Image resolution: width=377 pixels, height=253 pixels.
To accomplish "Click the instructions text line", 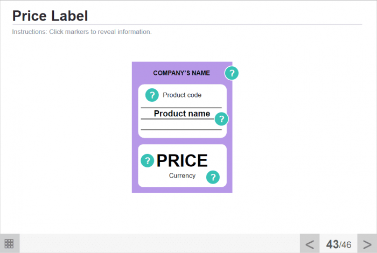I will [x=82, y=32].
